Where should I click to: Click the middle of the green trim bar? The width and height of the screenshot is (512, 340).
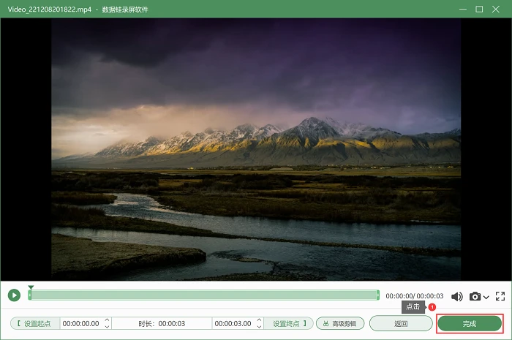coord(204,295)
